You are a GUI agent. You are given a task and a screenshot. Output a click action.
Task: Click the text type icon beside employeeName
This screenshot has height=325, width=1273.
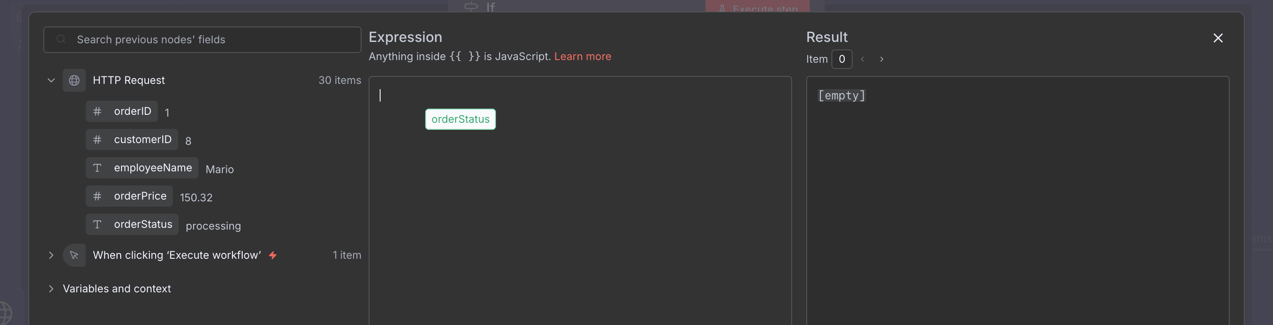coord(97,167)
